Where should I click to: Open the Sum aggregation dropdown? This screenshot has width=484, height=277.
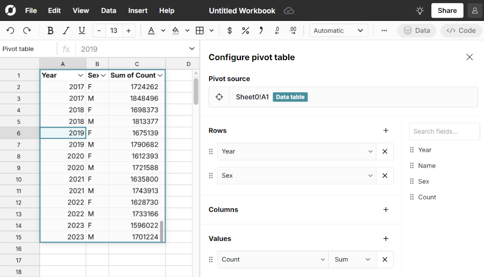pyautogui.click(x=352, y=259)
